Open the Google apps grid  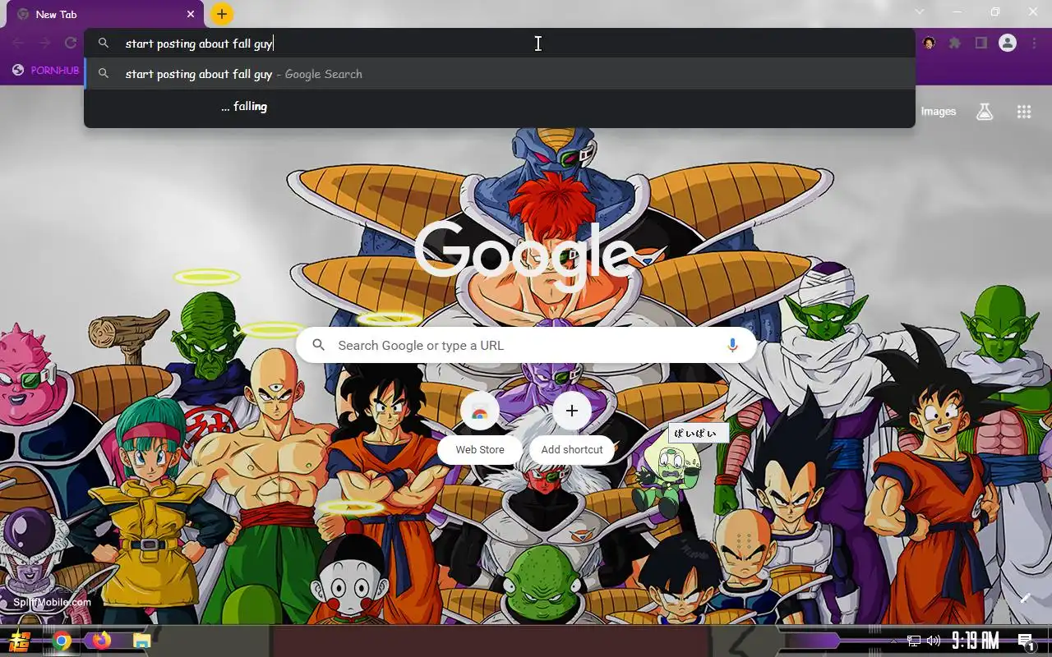(1024, 112)
